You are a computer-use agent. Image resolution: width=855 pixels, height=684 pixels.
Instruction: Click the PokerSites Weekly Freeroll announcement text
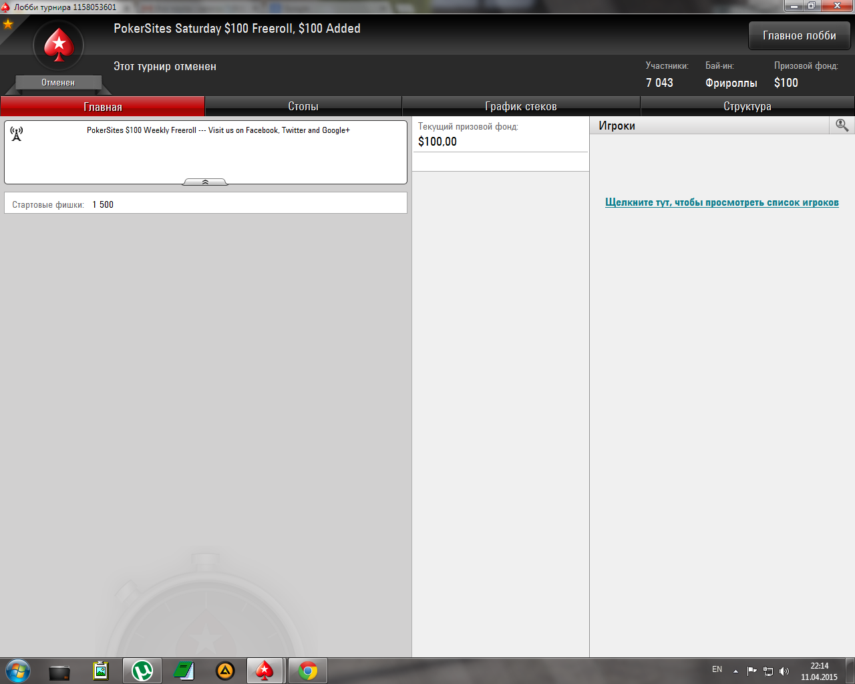point(218,130)
